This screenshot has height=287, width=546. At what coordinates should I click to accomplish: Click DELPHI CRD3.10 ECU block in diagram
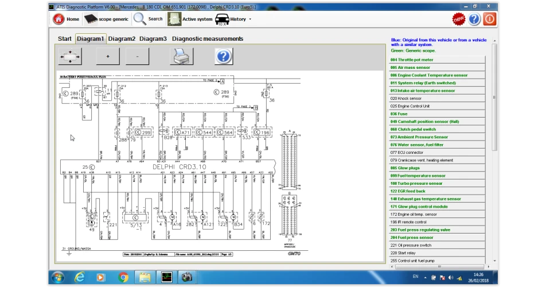click(x=168, y=167)
